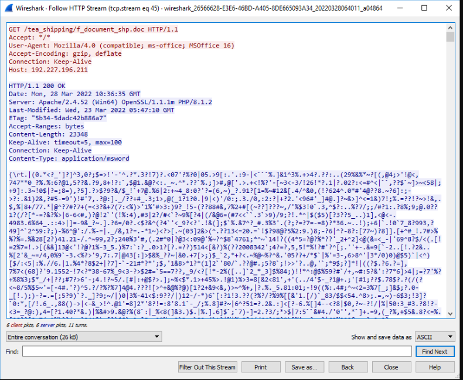This screenshot has height=380, width=463.
Task: Click the Last-Modified header line
Action: [91, 110]
